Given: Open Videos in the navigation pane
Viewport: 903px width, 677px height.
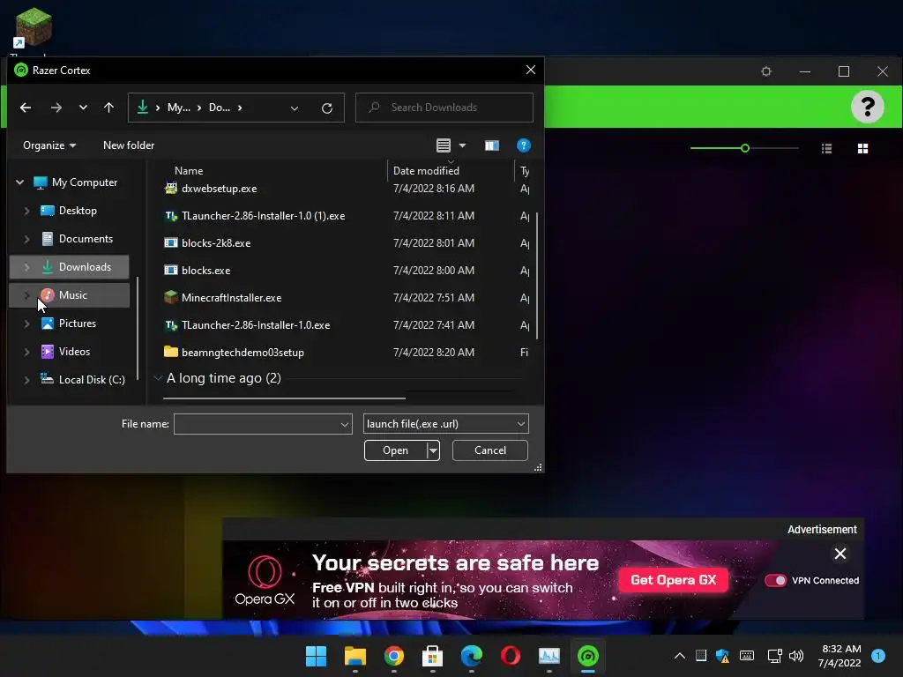Looking at the screenshot, I should pos(74,352).
